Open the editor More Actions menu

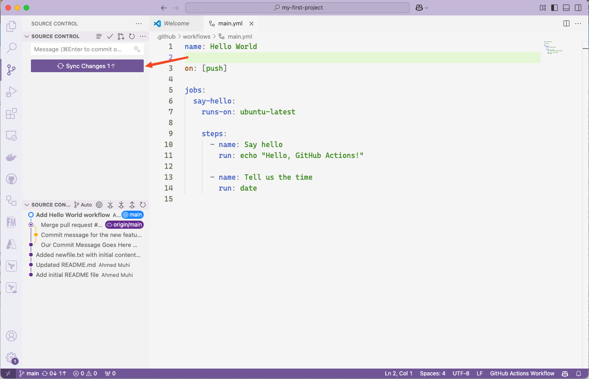coord(578,24)
